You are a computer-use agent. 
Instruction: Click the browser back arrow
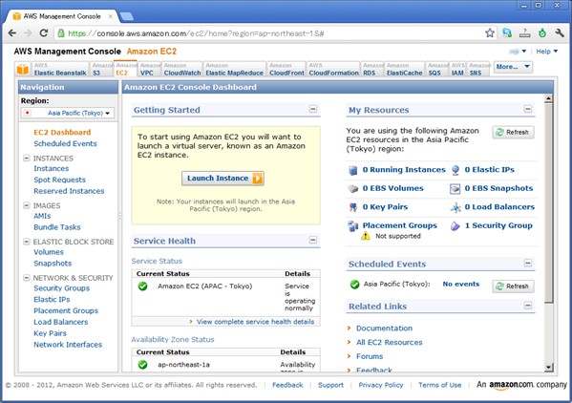pos(12,33)
